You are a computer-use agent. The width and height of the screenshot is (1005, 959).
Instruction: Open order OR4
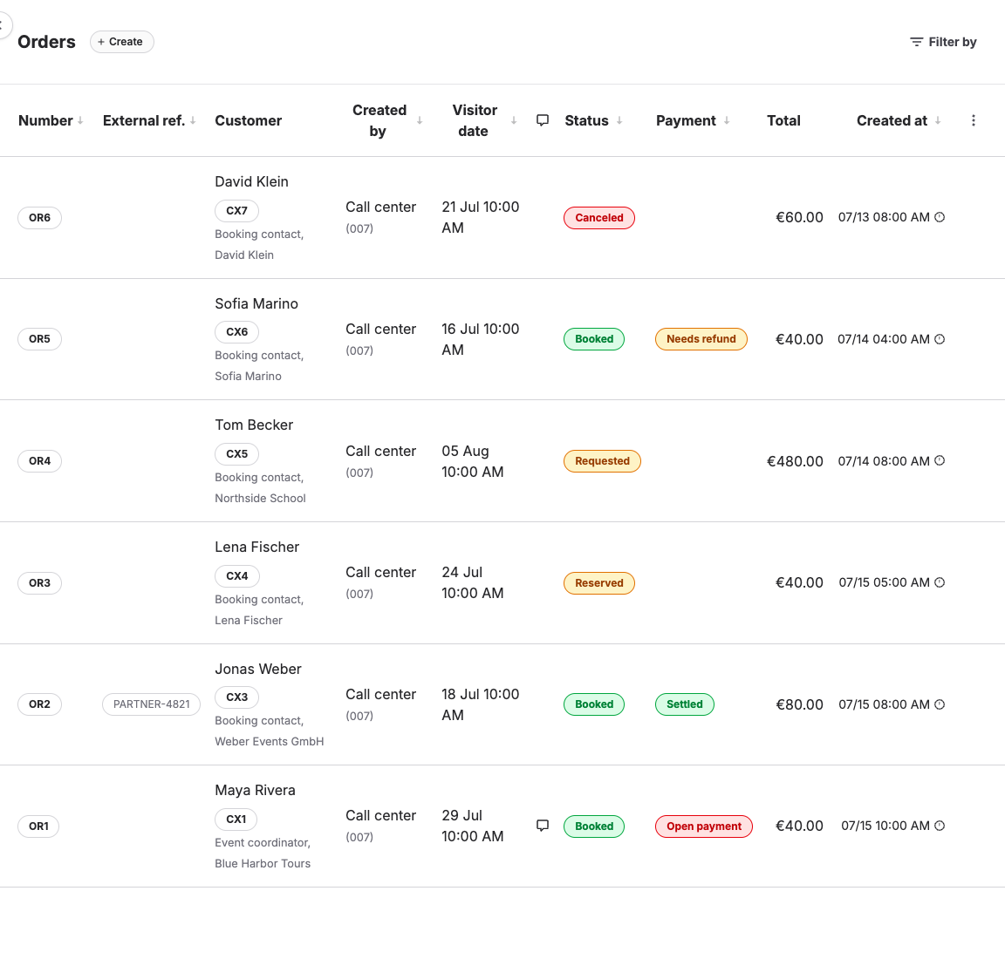40,461
